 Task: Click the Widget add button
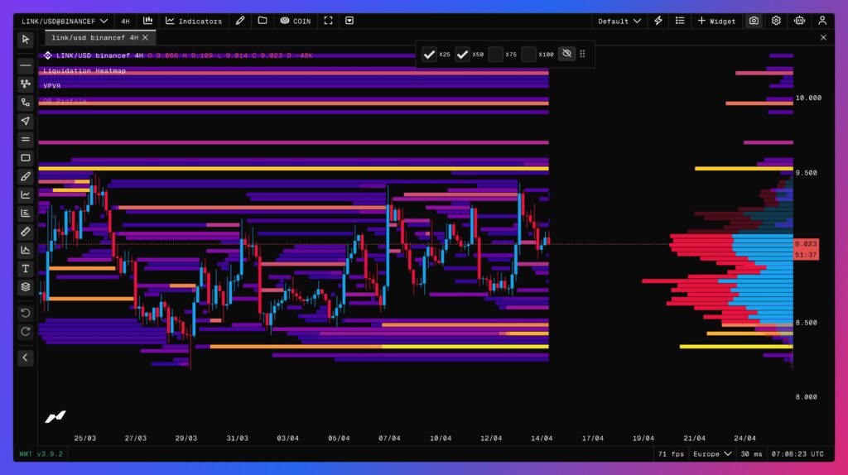pos(716,21)
